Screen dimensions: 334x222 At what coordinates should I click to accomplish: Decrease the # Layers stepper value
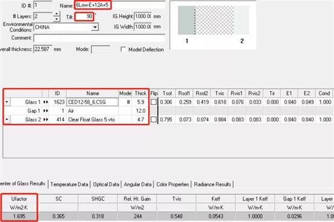(x=57, y=19)
